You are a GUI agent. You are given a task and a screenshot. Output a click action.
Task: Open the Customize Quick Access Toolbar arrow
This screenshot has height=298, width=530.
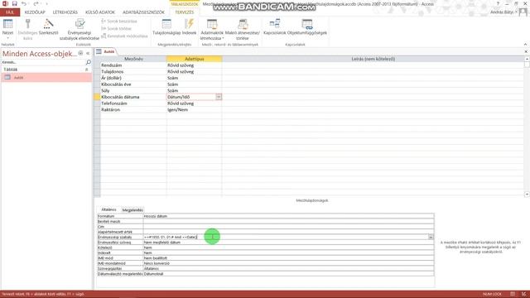point(46,3)
